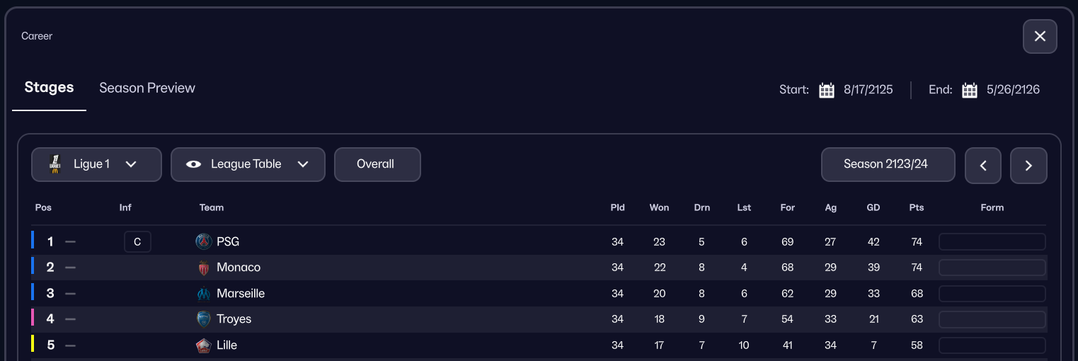Open the Season 2123/24 selector

[888, 164]
